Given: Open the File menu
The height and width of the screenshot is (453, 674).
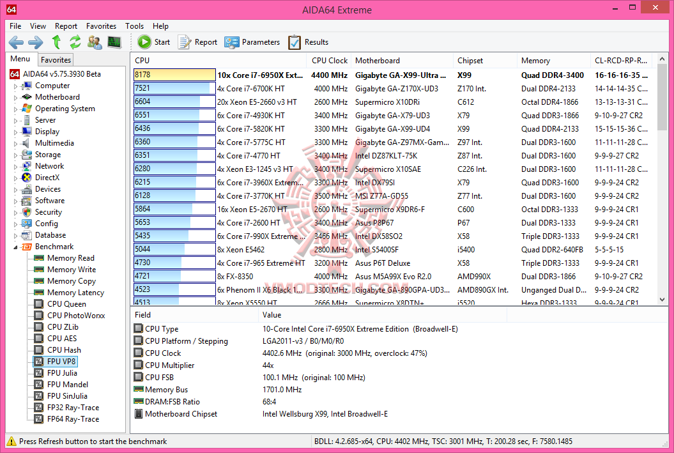Looking at the screenshot, I should (x=15, y=26).
